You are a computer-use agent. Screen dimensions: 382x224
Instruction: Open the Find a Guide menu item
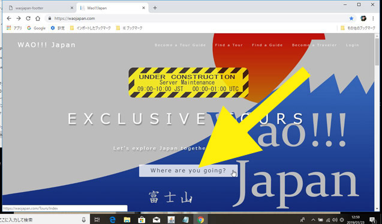267,45
